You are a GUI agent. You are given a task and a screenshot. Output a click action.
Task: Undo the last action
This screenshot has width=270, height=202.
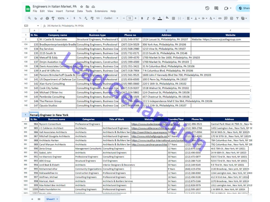point(36,18)
